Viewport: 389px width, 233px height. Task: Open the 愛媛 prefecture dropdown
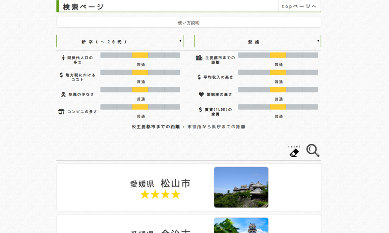257,42
